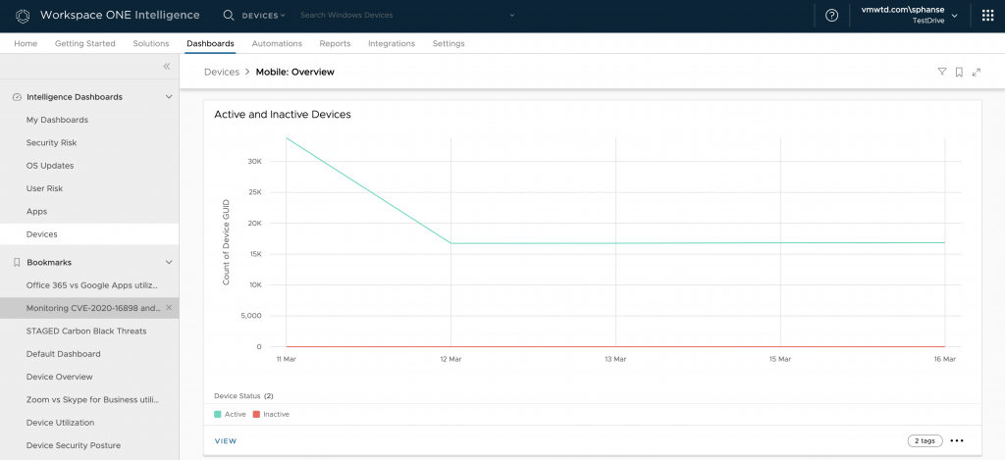Viewport: 1005px width, 460px height.
Task: Switch to the Automations tab
Action: [277, 44]
